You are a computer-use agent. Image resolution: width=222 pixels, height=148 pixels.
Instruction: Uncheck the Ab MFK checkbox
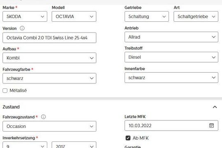tap(128, 138)
